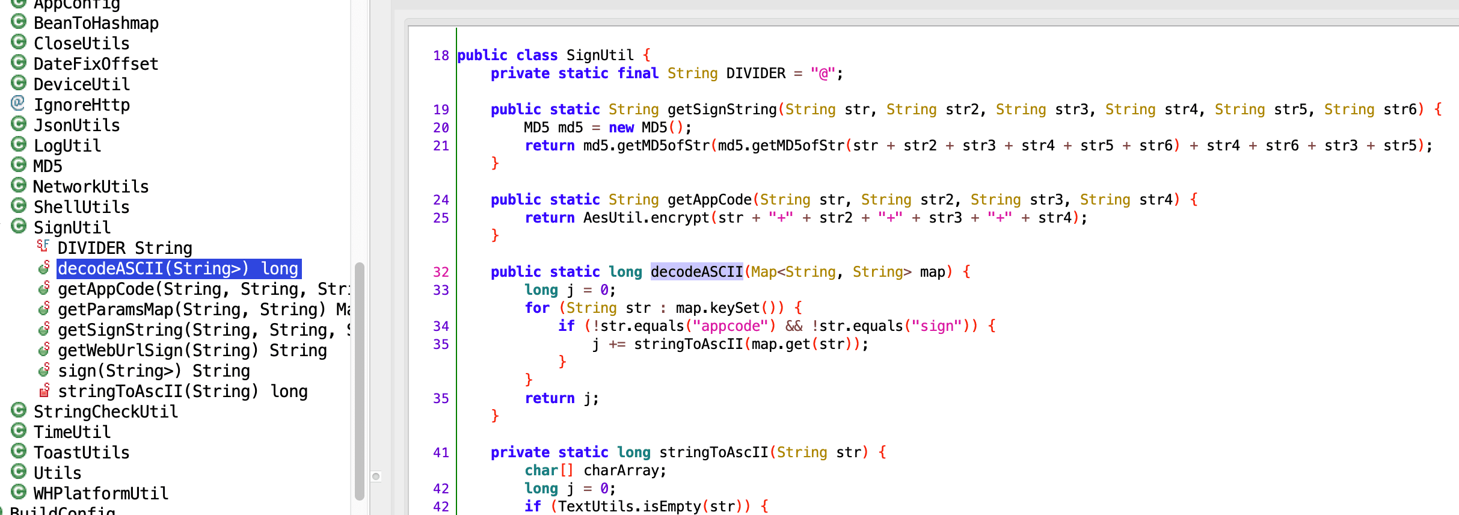Viewport: 1459px width, 515px height.
Task: Select DeviceUtil in the class tree
Action: (82, 85)
